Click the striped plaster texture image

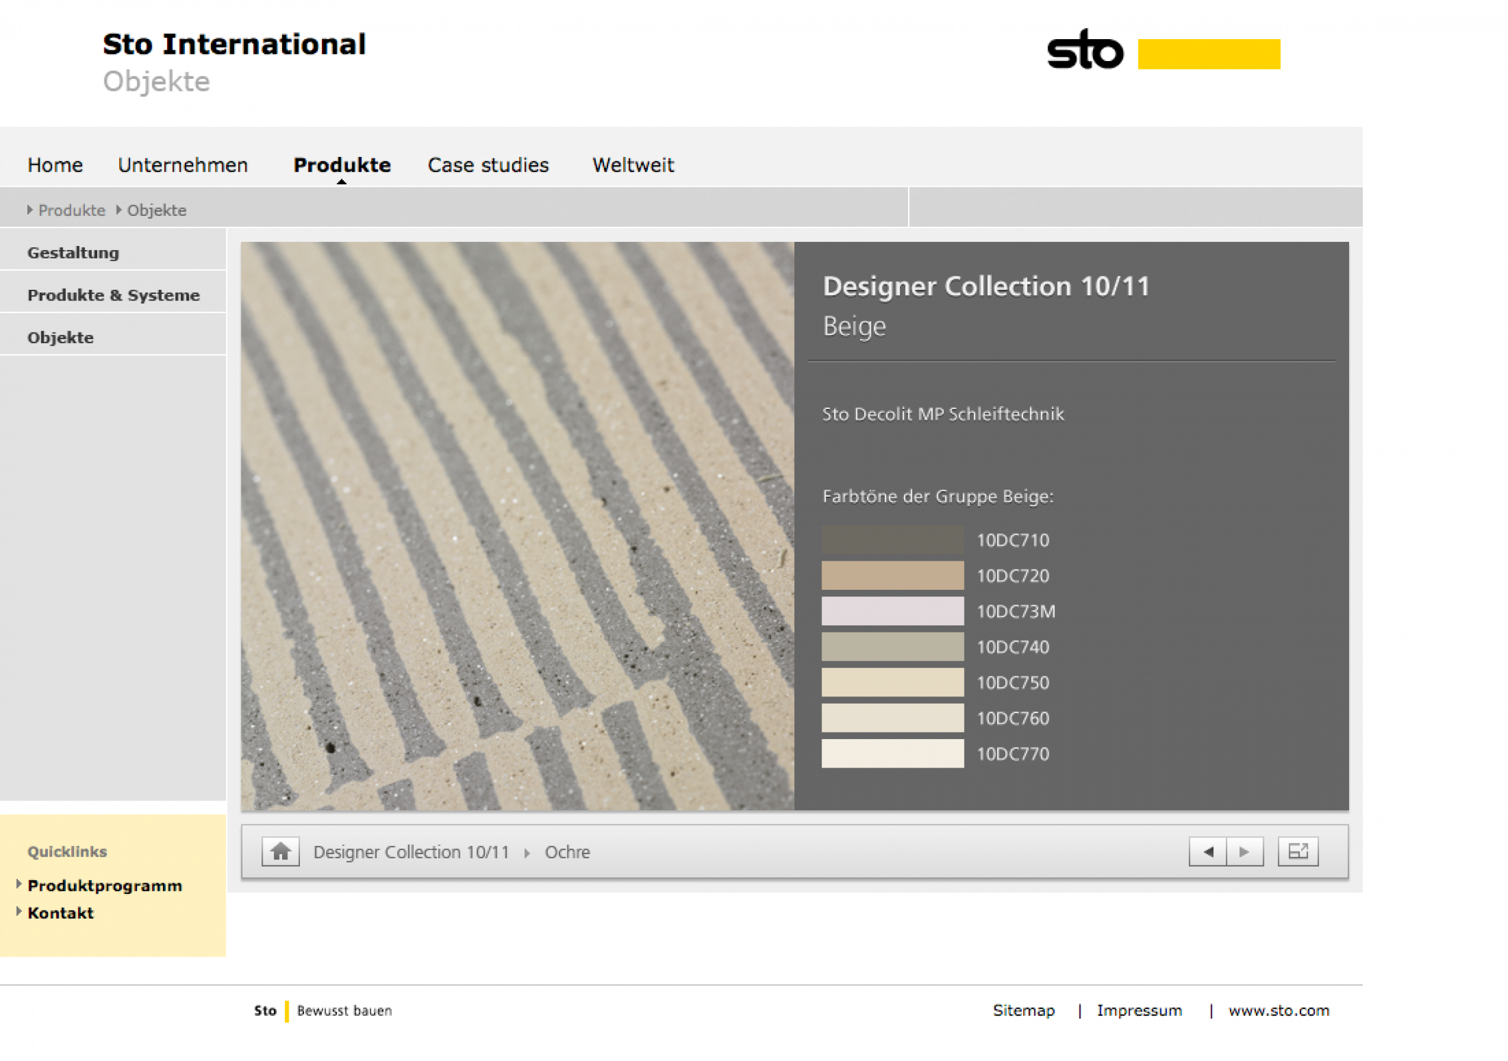click(517, 525)
